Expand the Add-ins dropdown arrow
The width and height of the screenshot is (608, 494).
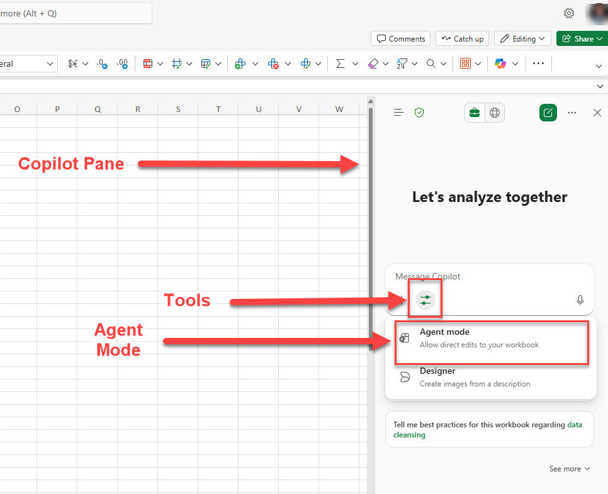(x=478, y=64)
